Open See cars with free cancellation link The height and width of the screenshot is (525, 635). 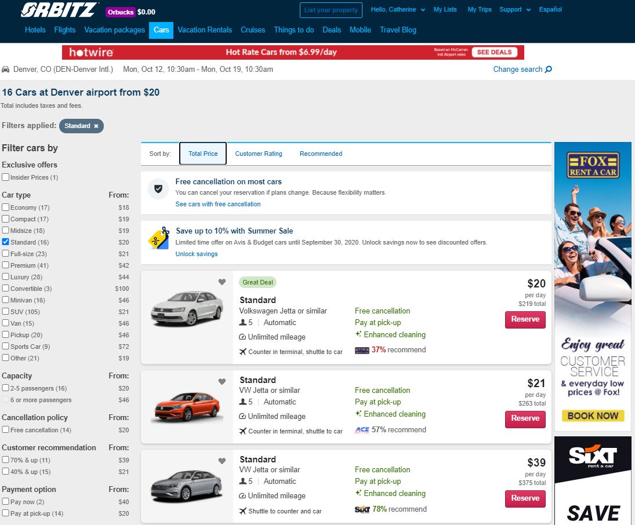coord(218,205)
